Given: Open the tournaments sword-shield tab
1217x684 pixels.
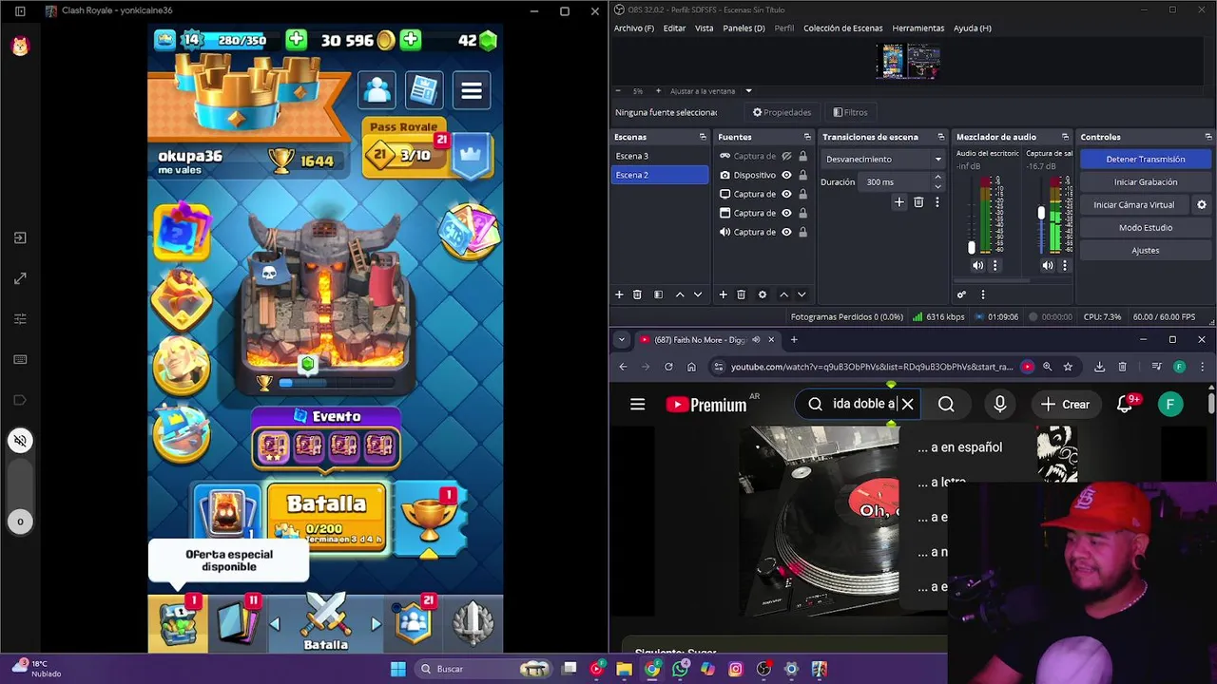Looking at the screenshot, I should tap(473, 623).
